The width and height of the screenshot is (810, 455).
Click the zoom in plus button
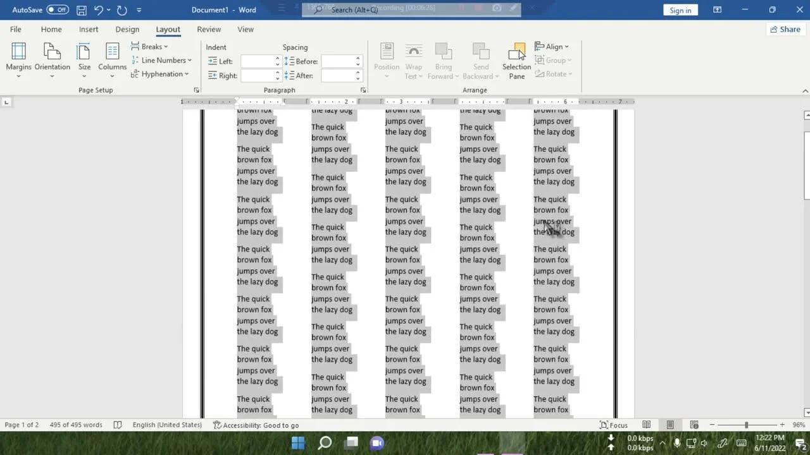[782, 425]
